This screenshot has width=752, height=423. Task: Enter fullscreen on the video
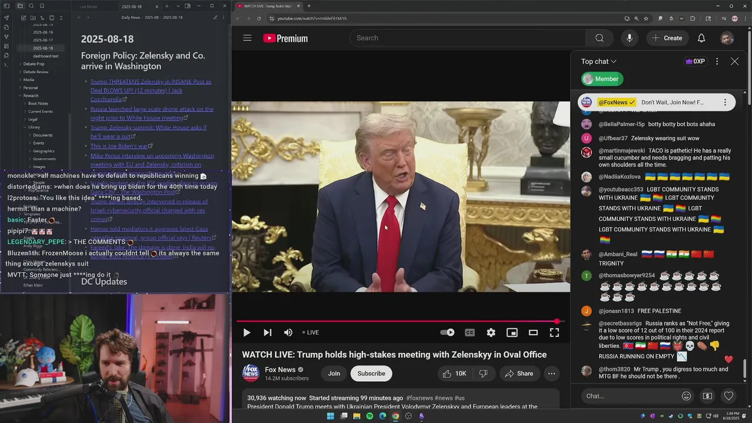554,333
